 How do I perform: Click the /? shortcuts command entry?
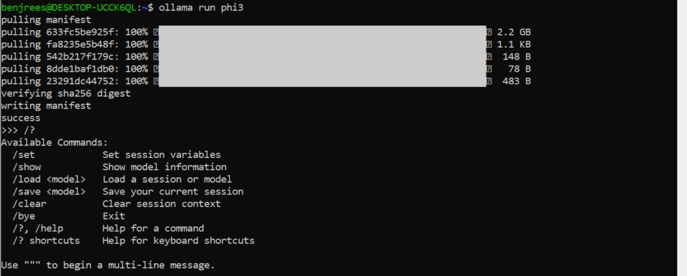click(x=46, y=240)
